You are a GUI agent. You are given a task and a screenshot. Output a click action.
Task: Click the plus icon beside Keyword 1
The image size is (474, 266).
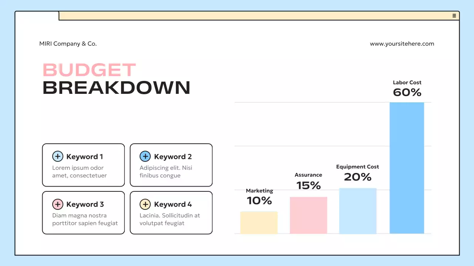(x=57, y=157)
